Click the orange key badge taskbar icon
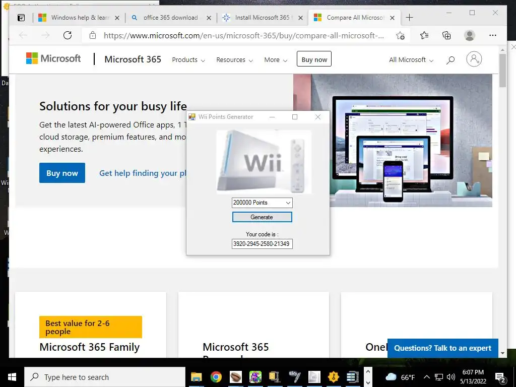The height and width of the screenshot is (387, 516). [334, 377]
